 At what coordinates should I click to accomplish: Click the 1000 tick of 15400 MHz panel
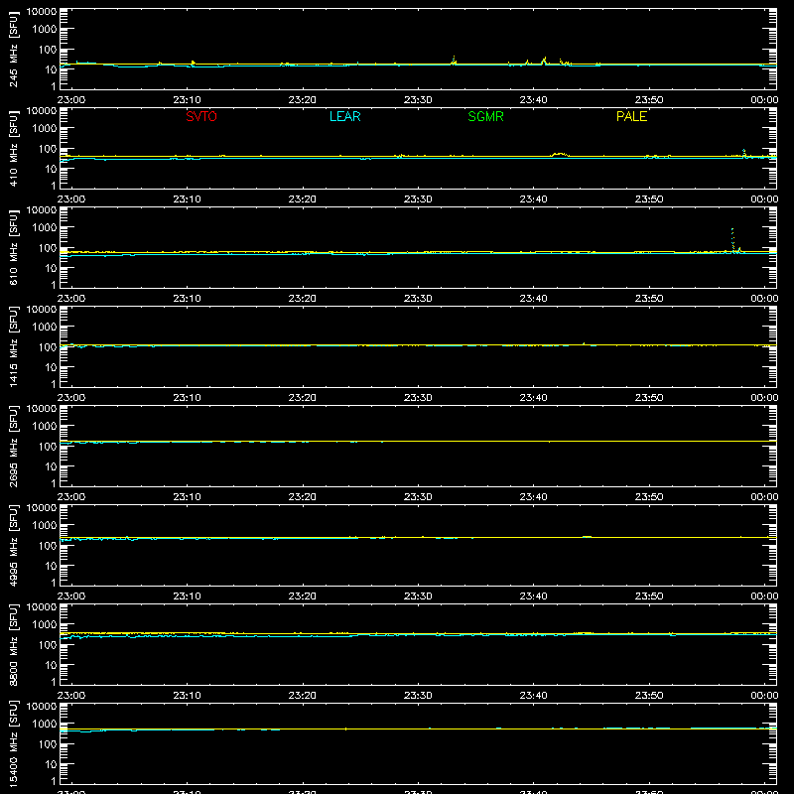(x=45, y=725)
